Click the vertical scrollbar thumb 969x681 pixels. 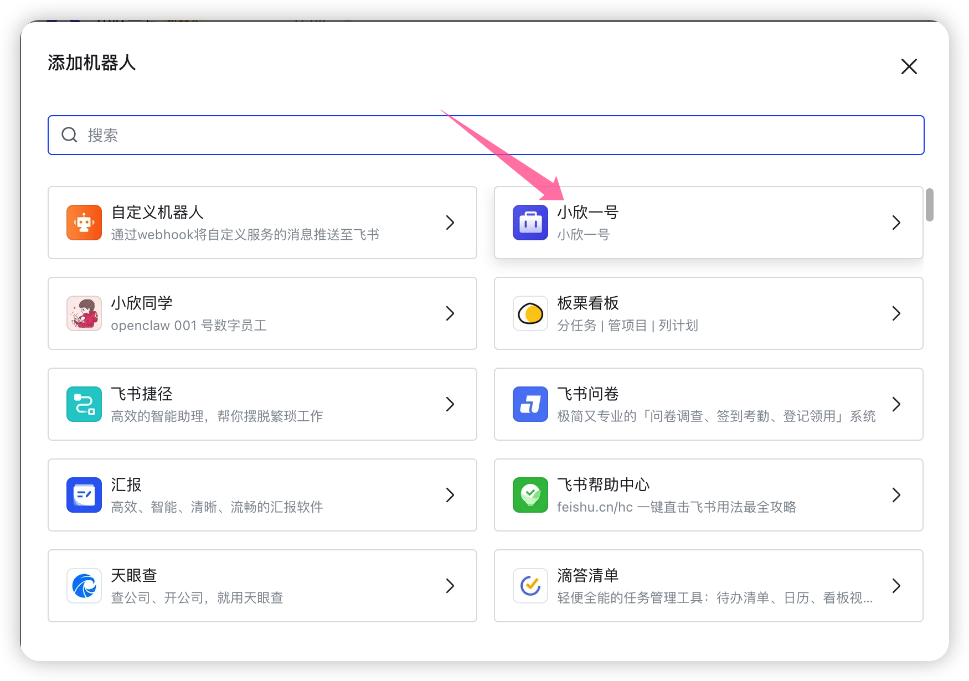pos(930,205)
